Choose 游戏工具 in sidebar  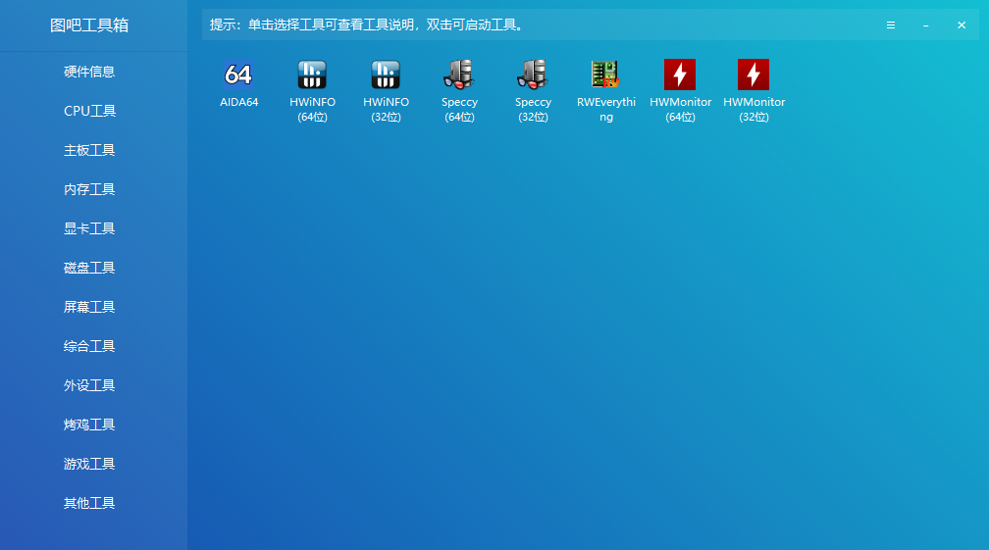click(x=89, y=464)
